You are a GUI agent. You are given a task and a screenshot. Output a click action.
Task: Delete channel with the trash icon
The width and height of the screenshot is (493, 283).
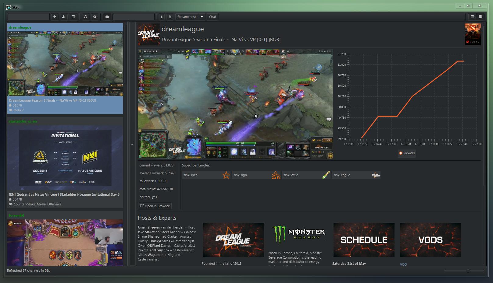click(170, 17)
